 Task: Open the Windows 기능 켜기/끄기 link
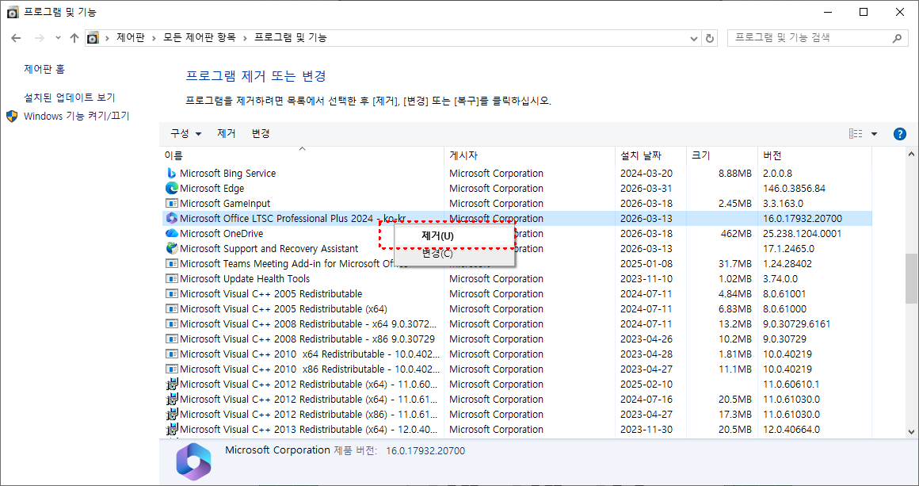tap(76, 116)
